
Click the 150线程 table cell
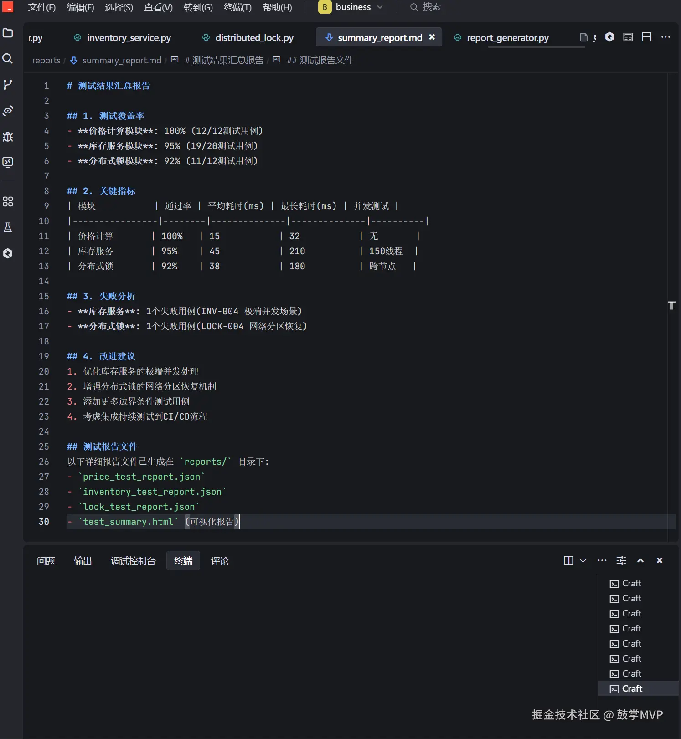[386, 251]
